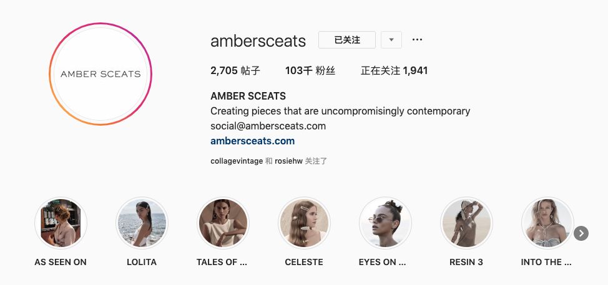Click the LOLITA highlight label text
The image size is (608, 285).
pos(142,262)
